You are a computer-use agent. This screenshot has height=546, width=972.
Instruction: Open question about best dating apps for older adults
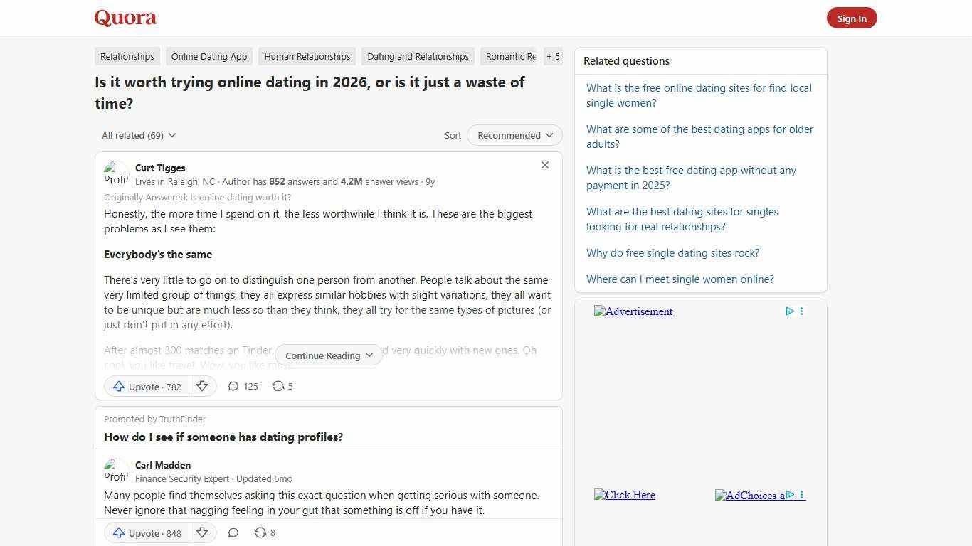[x=699, y=136]
